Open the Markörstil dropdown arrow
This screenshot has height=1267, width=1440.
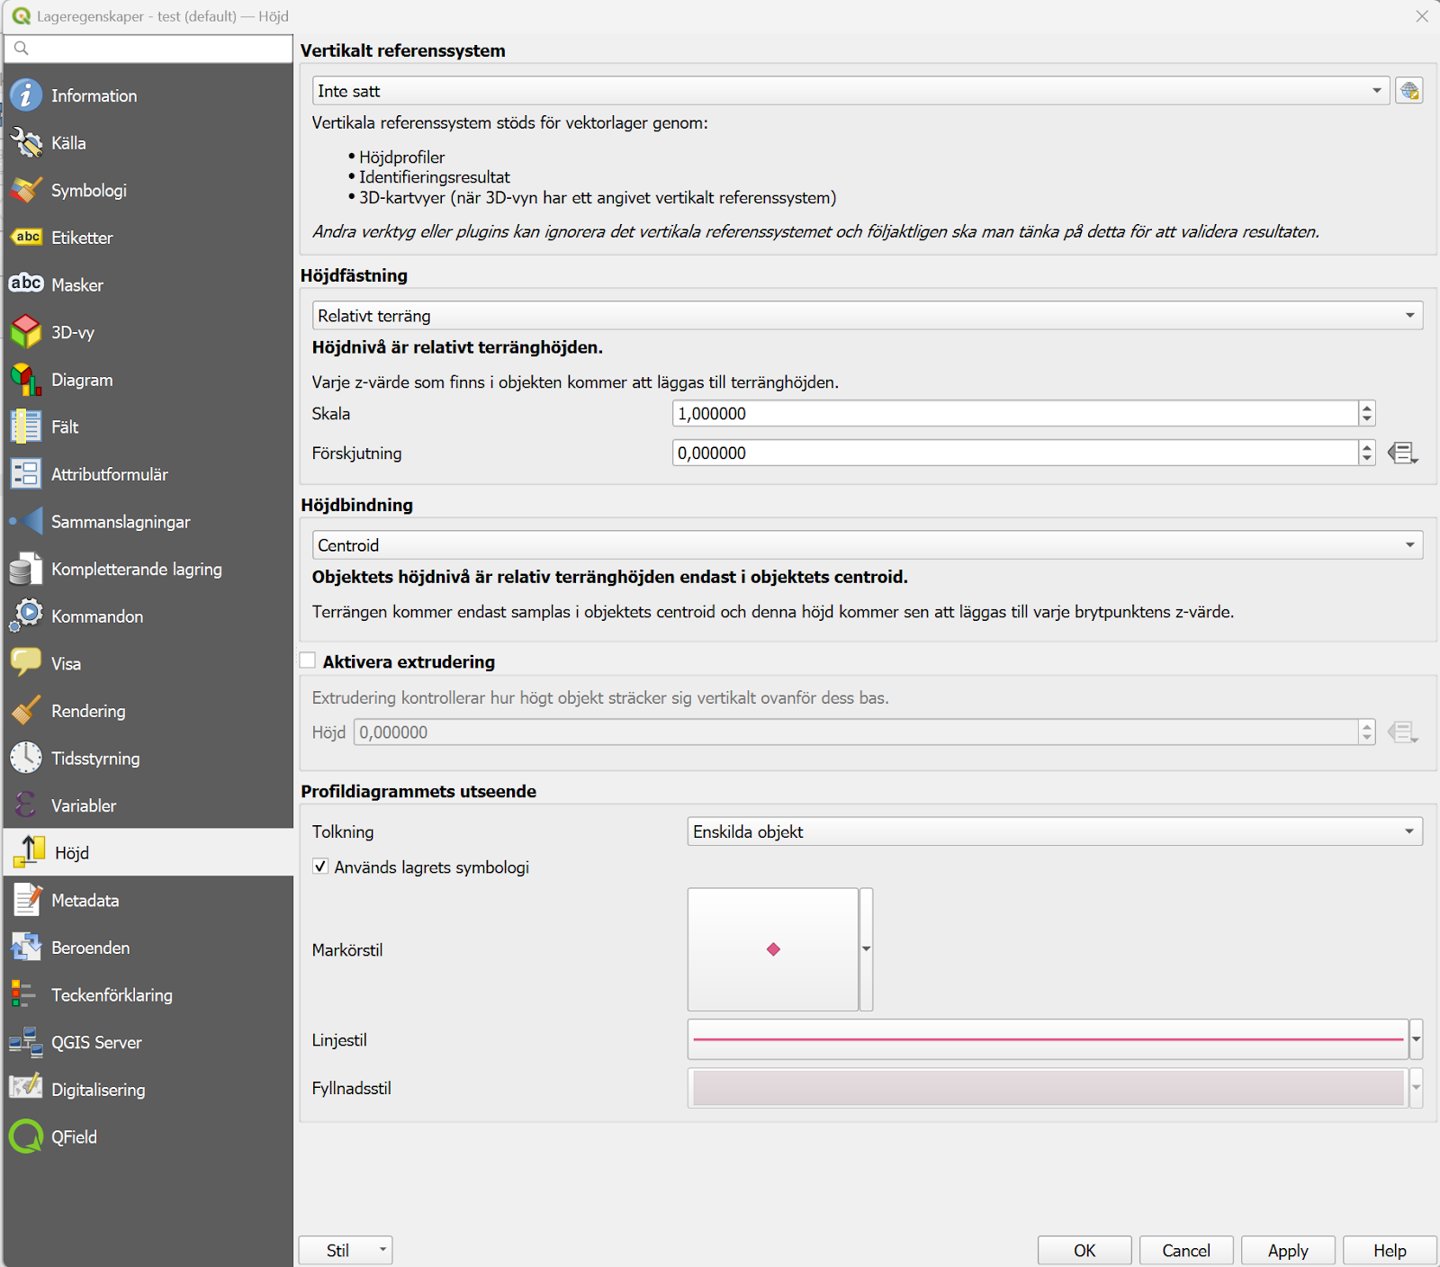coord(867,949)
